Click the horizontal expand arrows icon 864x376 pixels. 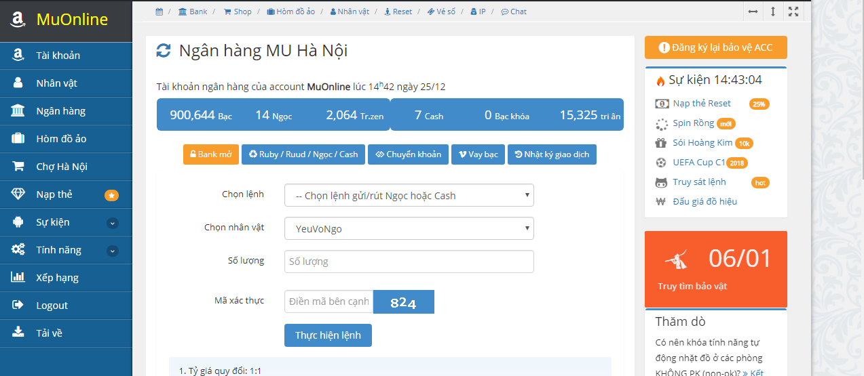click(x=753, y=12)
